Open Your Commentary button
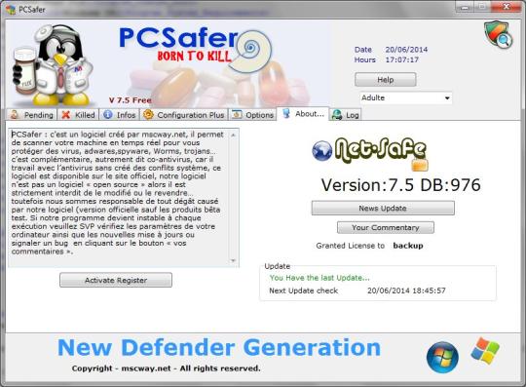This screenshot has width=526, height=387. point(386,227)
